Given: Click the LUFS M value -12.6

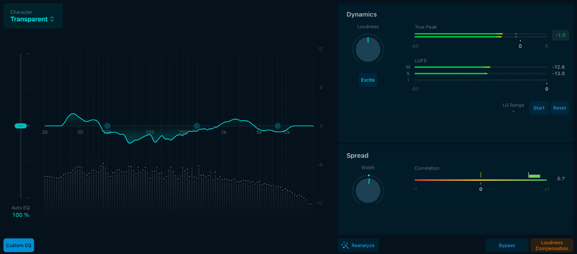Looking at the screenshot, I should click(x=558, y=67).
